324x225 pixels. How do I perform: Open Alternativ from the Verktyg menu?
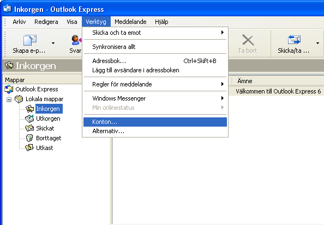(x=155, y=131)
